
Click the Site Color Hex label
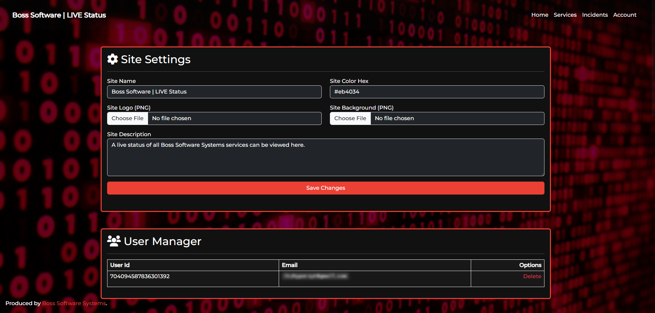(349, 81)
